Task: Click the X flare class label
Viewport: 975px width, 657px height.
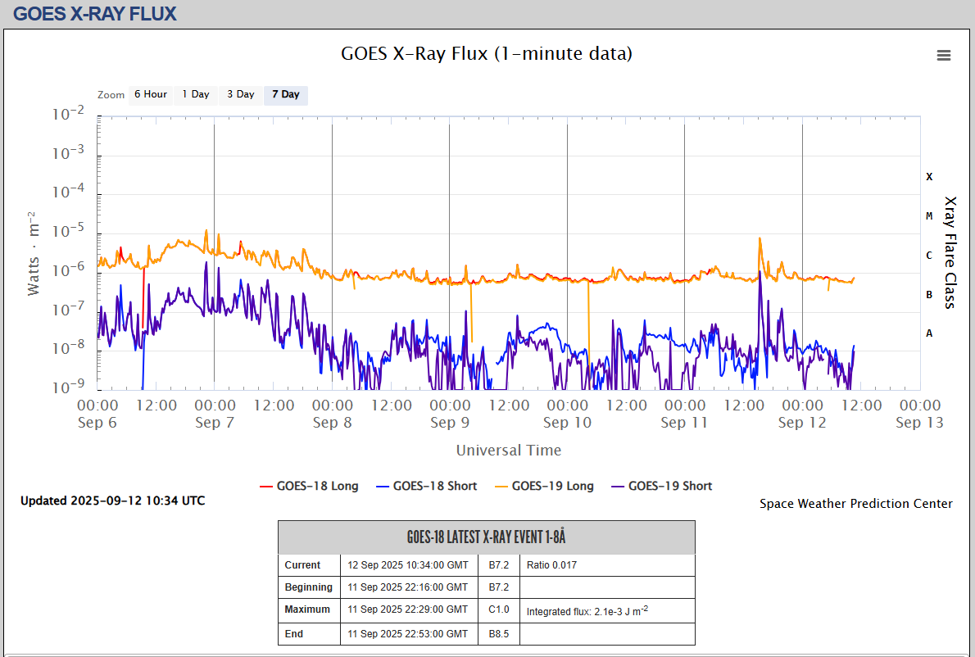Action: point(929,177)
